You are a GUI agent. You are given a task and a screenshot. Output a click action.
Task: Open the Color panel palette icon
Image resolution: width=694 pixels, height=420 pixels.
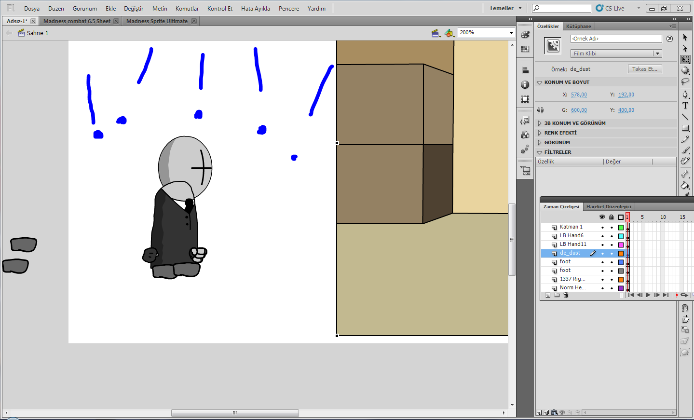point(525,35)
